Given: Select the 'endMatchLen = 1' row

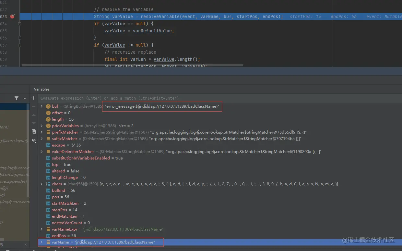Looking at the screenshot, I should point(220,216).
